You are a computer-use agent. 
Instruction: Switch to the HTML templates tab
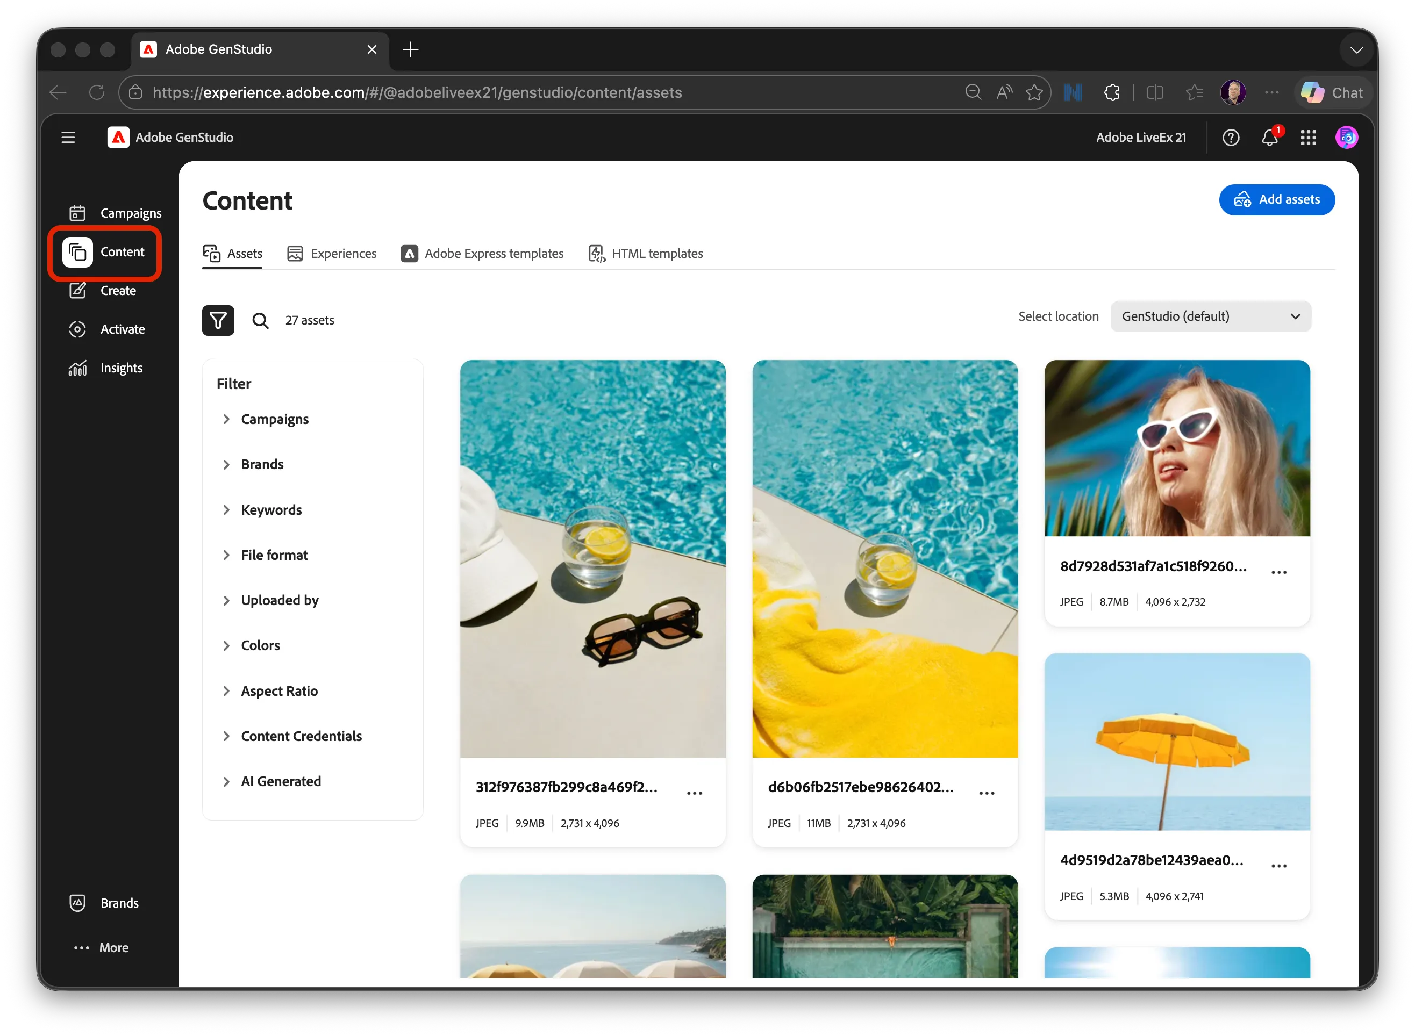coord(645,253)
